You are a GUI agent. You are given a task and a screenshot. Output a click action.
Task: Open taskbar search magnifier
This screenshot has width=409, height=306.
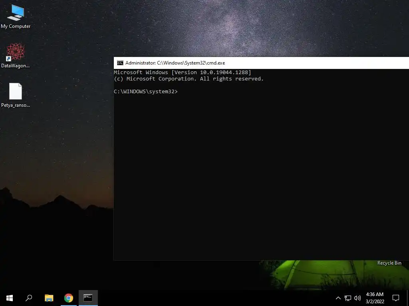click(29, 298)
